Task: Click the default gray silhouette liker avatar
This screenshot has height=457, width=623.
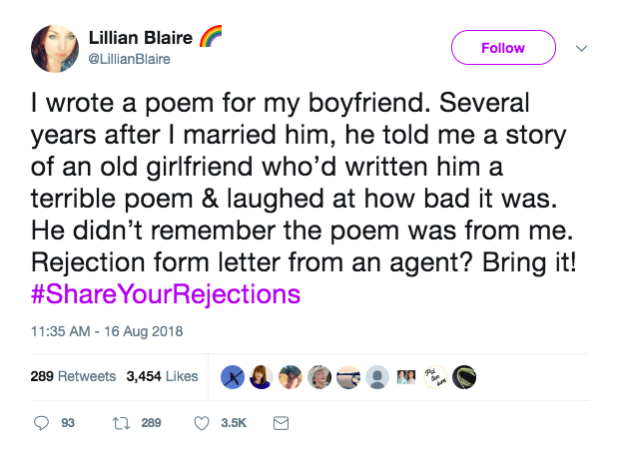Action: (377, 376)
